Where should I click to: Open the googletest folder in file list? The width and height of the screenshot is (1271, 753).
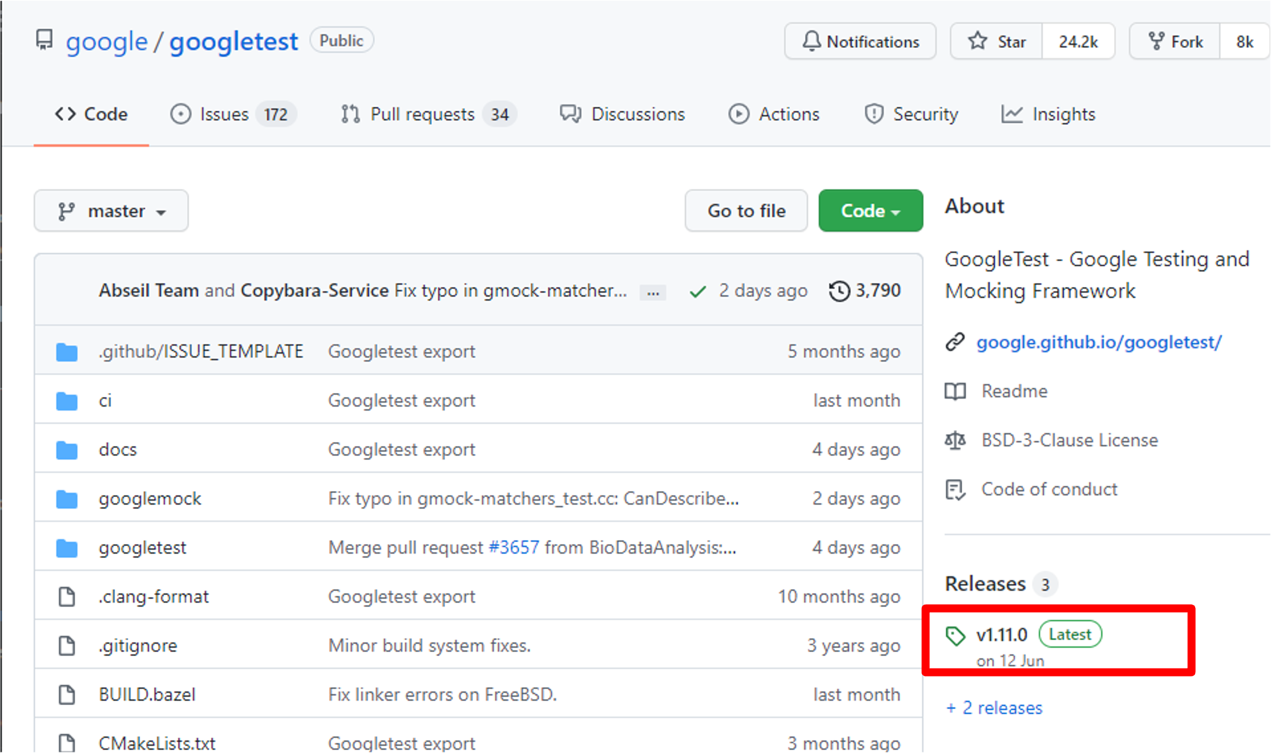(143, 548)
